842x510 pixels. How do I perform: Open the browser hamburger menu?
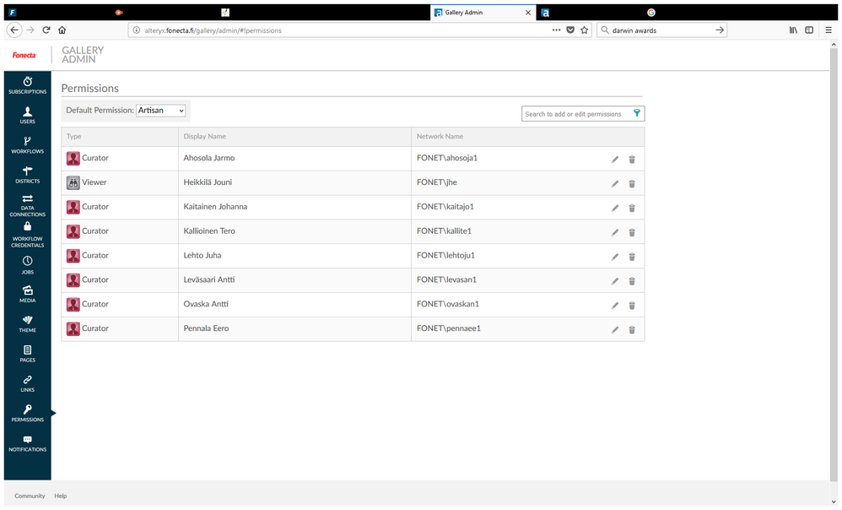coord(829,30)
